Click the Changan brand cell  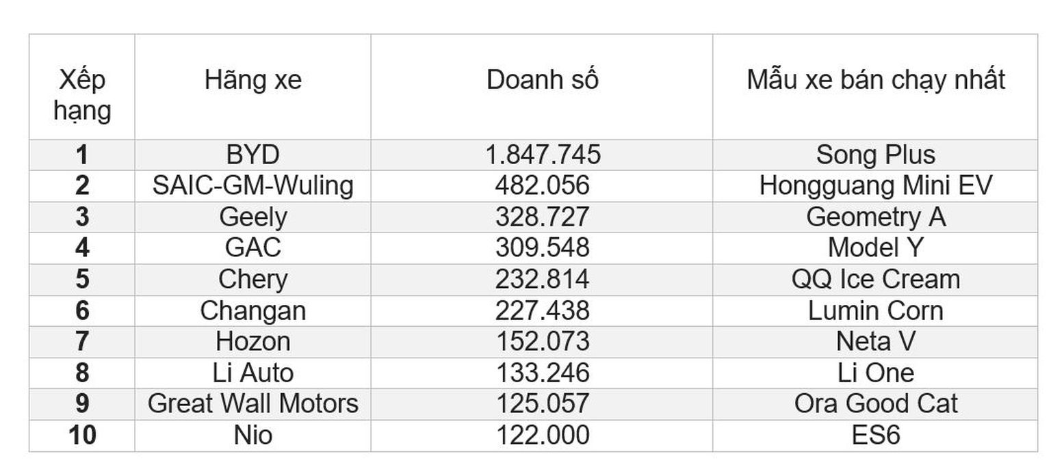coord(252,311)
